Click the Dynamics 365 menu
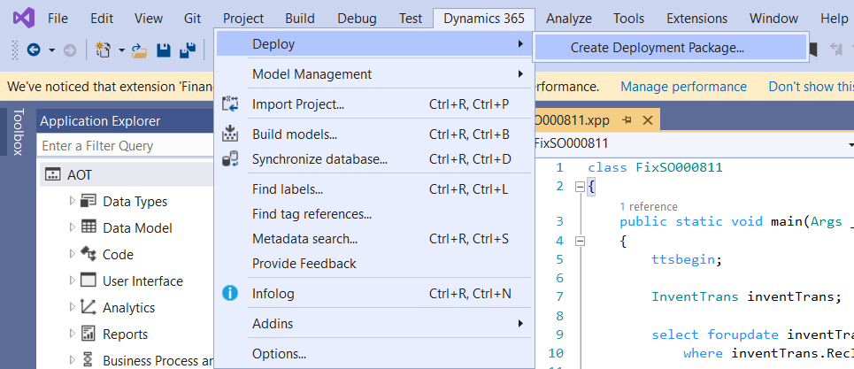 point(484,19)
